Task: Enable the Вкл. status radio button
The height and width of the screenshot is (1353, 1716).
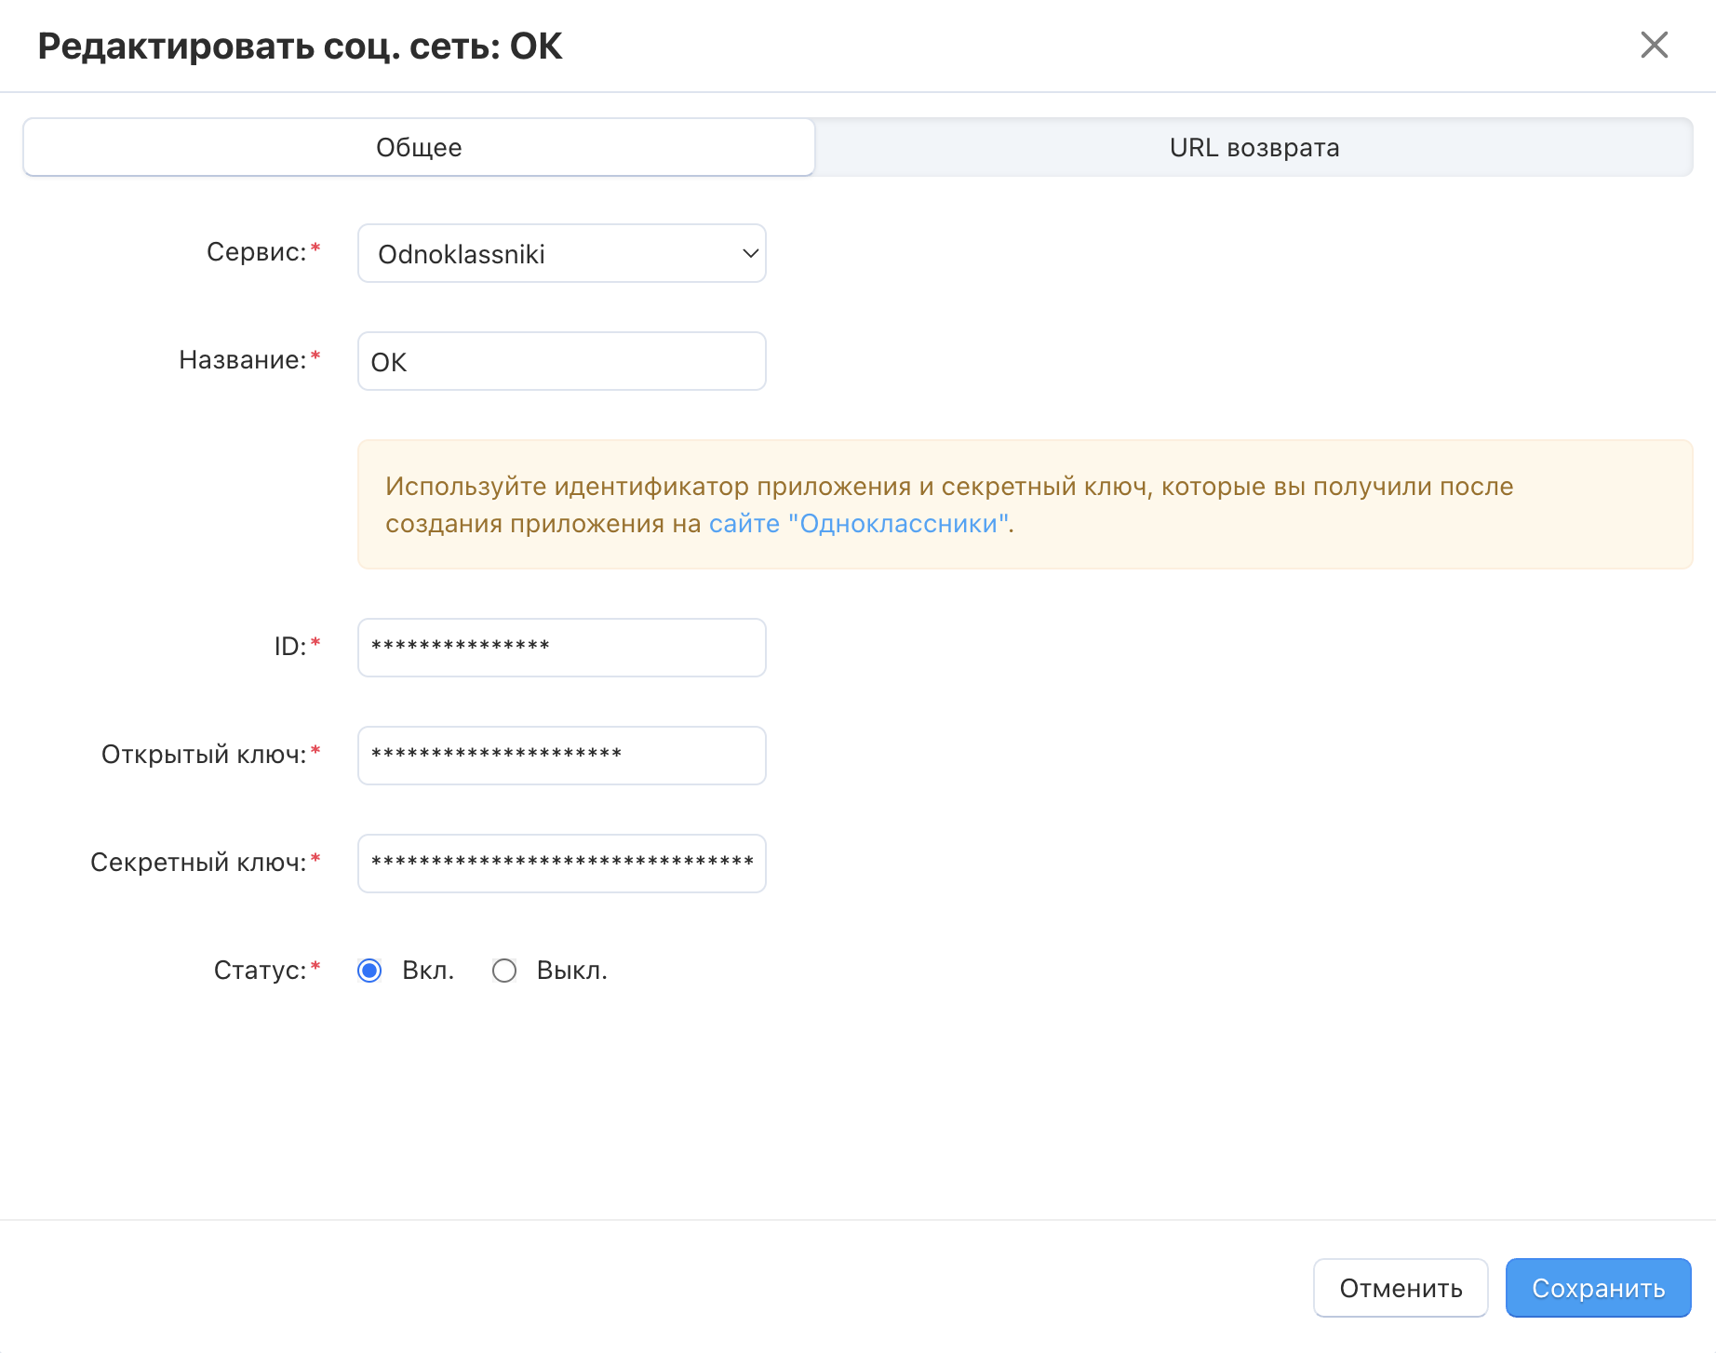Action: tap(369, 971)
